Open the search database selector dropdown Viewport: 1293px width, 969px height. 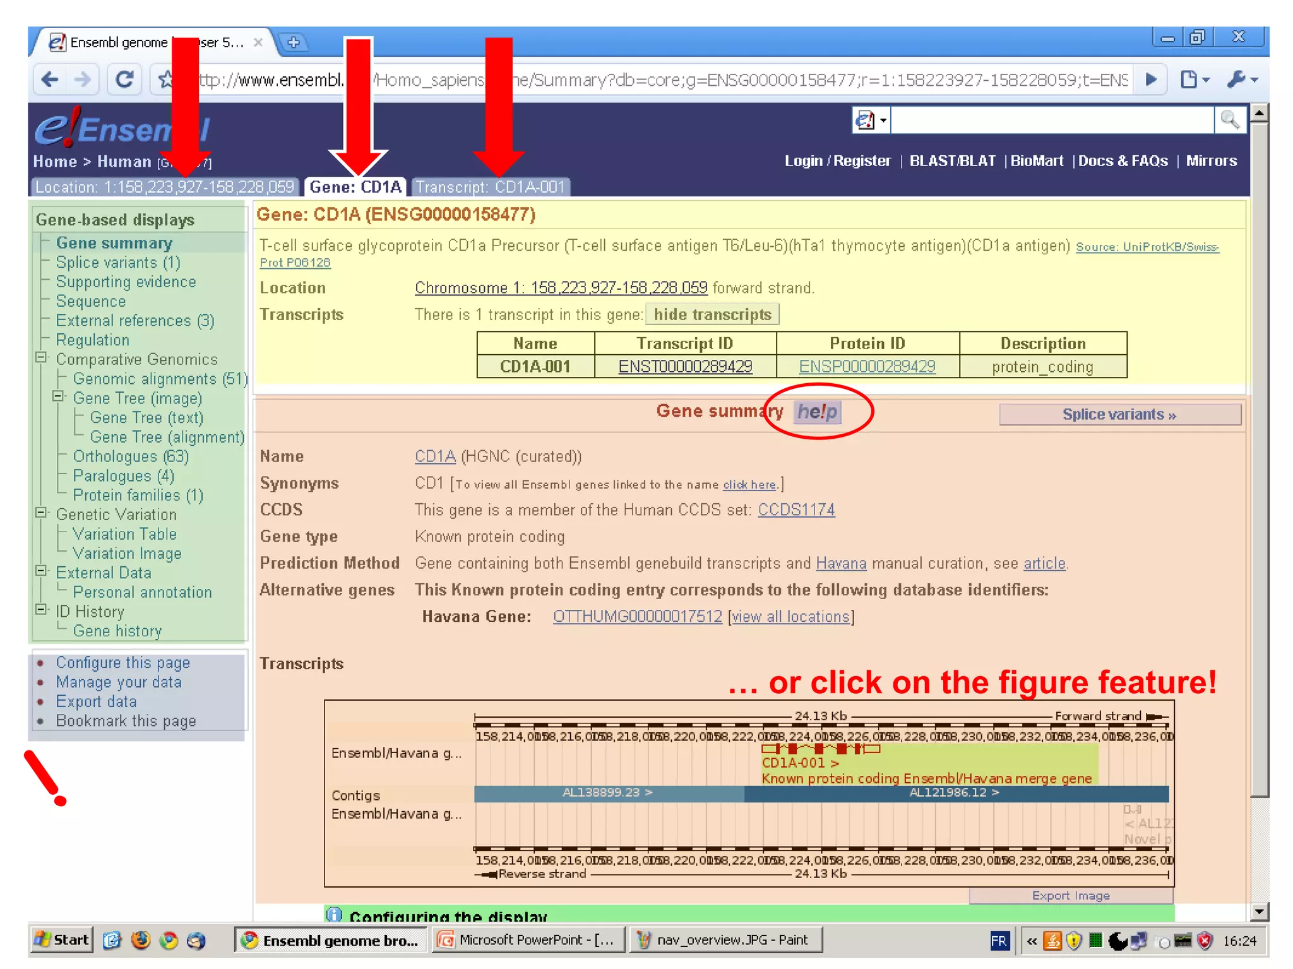871,119
